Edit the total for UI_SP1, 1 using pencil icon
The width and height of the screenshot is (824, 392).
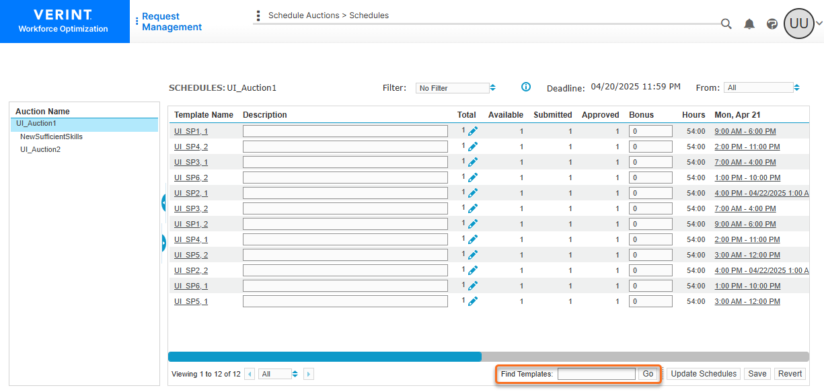(x=473, y=130)
